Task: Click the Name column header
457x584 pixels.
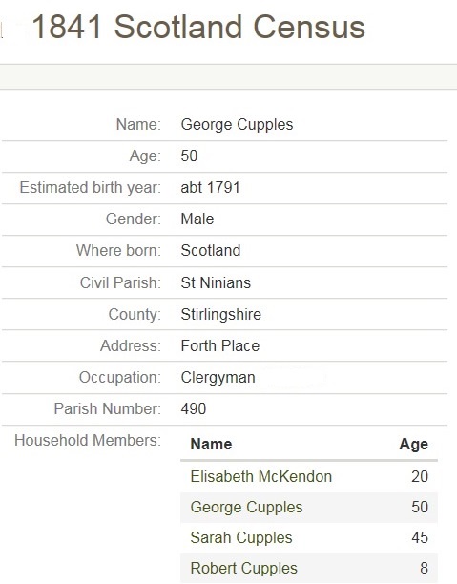Action: pyautogui.click(x=211, y=445)
